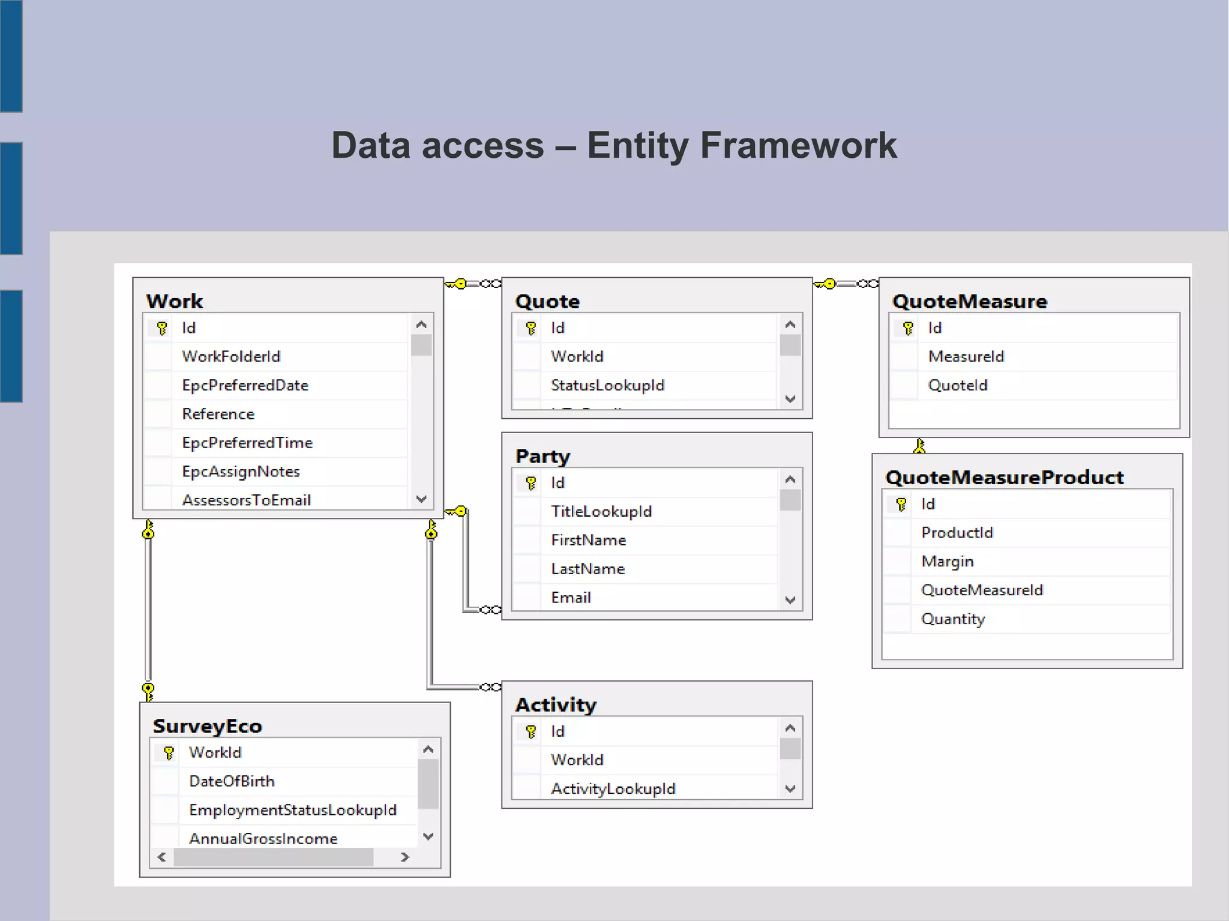The image size is (1229, 921).
Task: Select the EpcPreferredTime column
Action: [276, 443]
